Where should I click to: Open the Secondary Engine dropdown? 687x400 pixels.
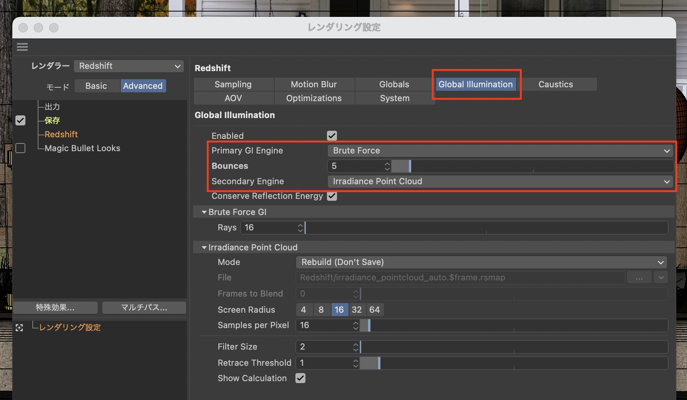[x=500, y=182]
